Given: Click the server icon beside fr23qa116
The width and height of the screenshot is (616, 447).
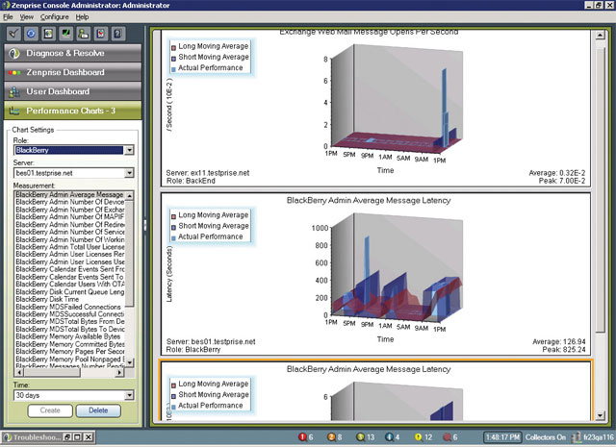Looking at the screenshot, I should (576, 437).
